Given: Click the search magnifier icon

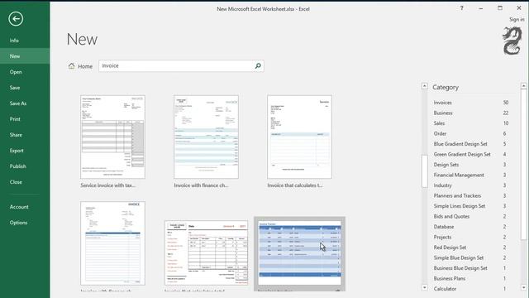Looking at the screenshot, I should [x=258, y=66].
